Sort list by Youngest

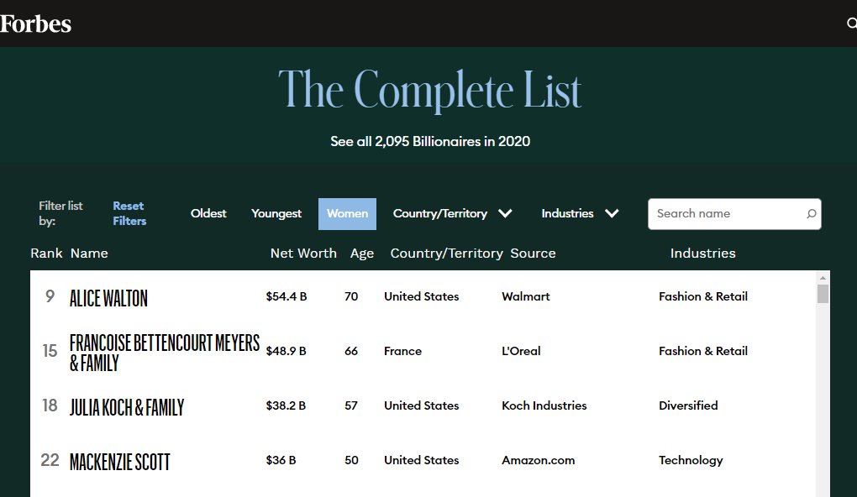click(276, 214)
